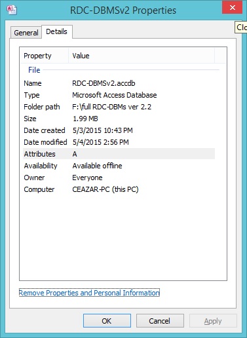Viewport: 247px width, 338px height.
Task: Select the Size property label
Action: point(30,119)
